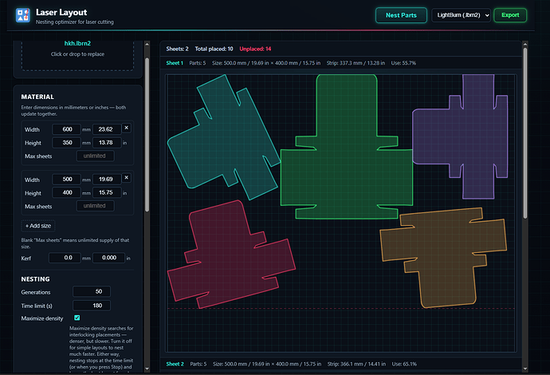Click the results panel scrollbar thumb
The height and width of the screenshot is (375, 550).
pos(525,133)
